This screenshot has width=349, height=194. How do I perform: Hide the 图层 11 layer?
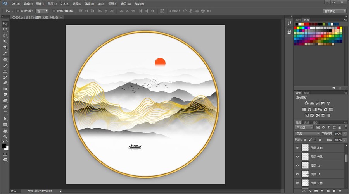(x=297, y=174)
